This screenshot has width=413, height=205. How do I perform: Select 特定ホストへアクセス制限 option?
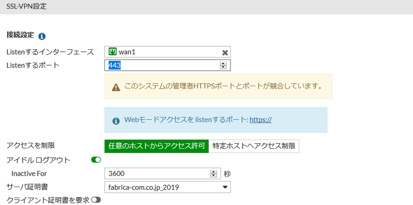(x=254, y=146)
